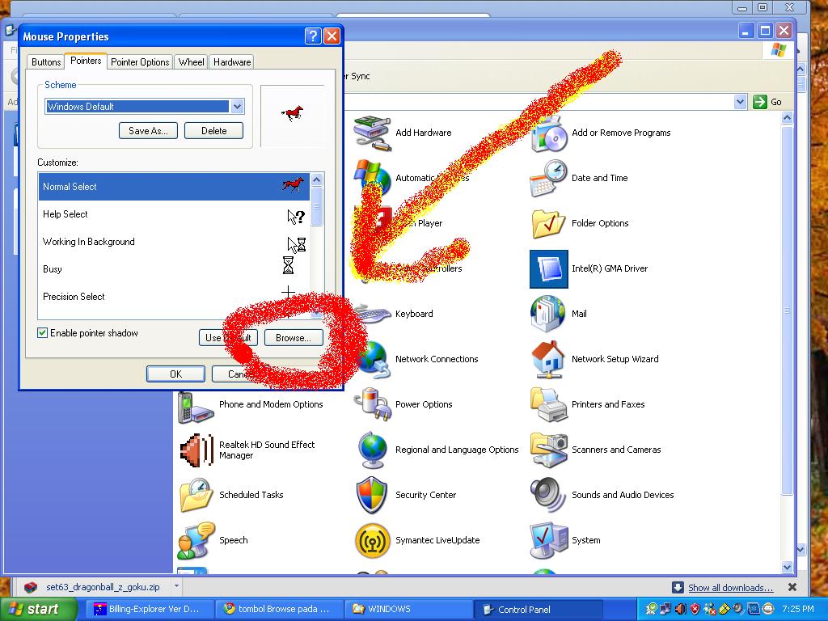Click the Control Panel scrollbar down arrow
The image size is (828, 621).
(788, 567)
